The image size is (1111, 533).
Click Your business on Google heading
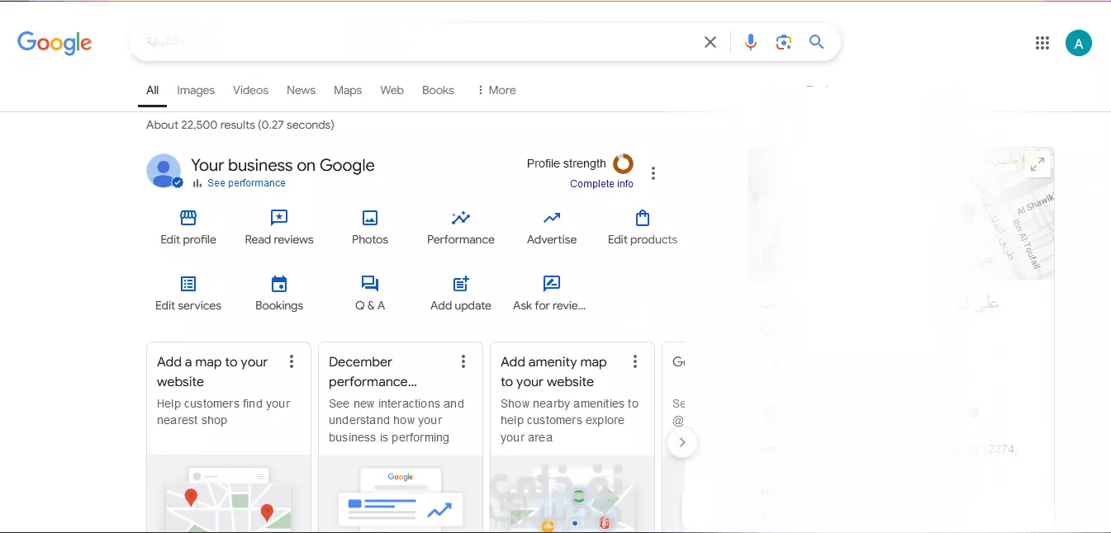click(282, 165)
